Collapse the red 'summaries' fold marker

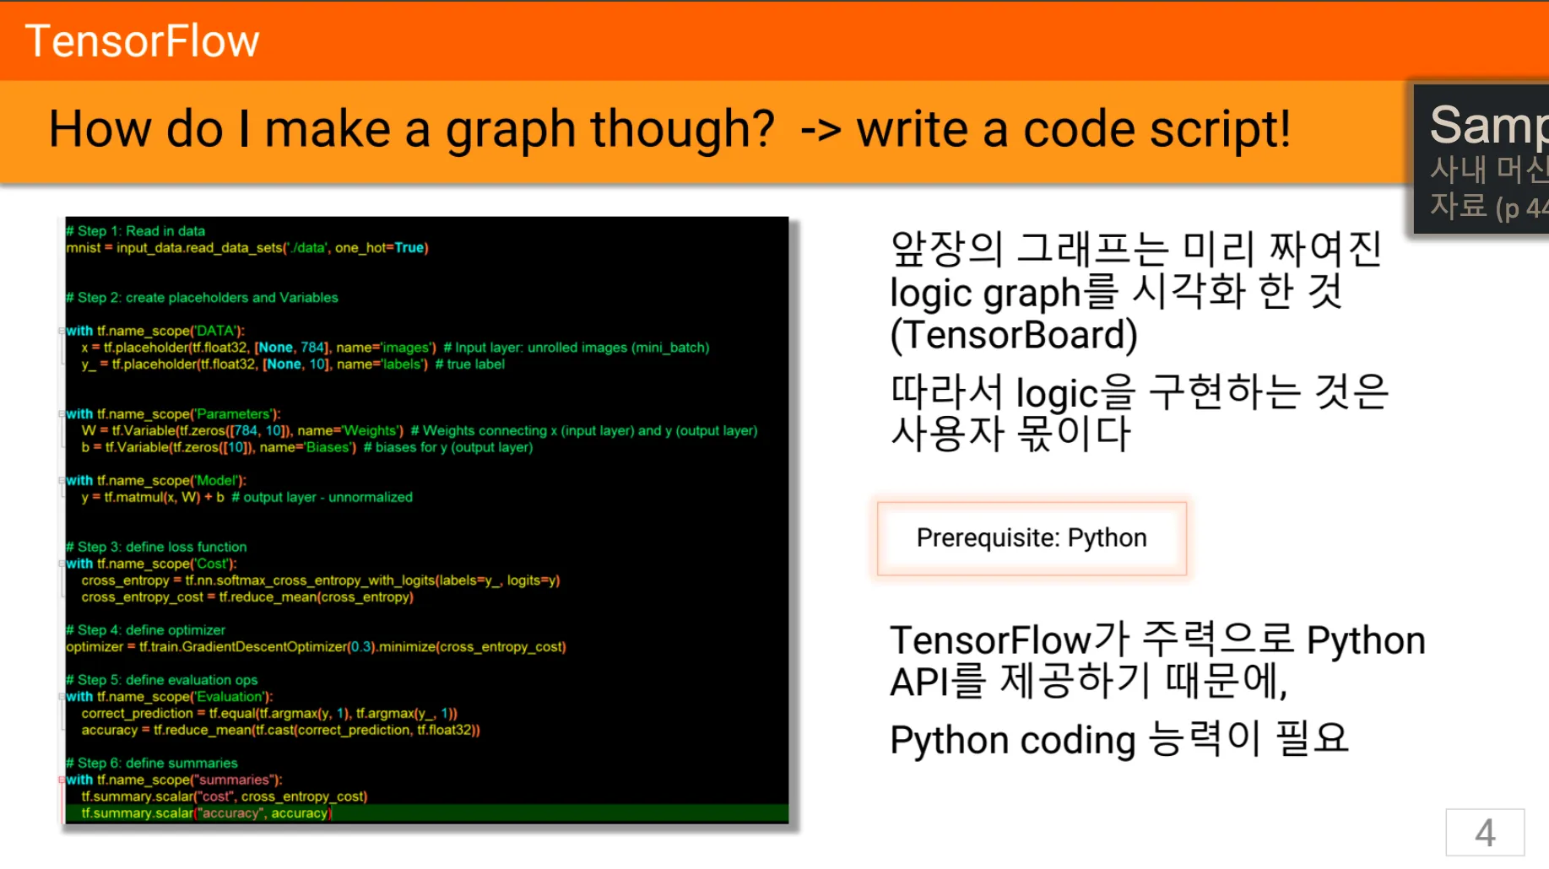pyautogui.click(x=62, y=780)
